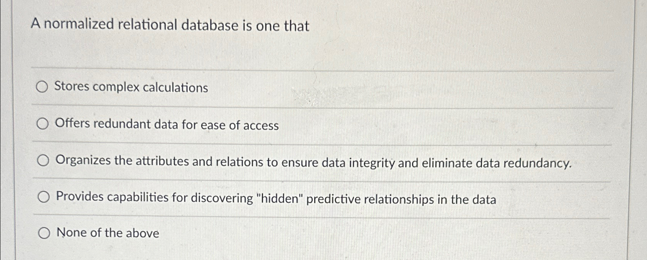647x260 pixels.
Task: Click the answer text "None of the above"
Action: (x=108, y=233)
